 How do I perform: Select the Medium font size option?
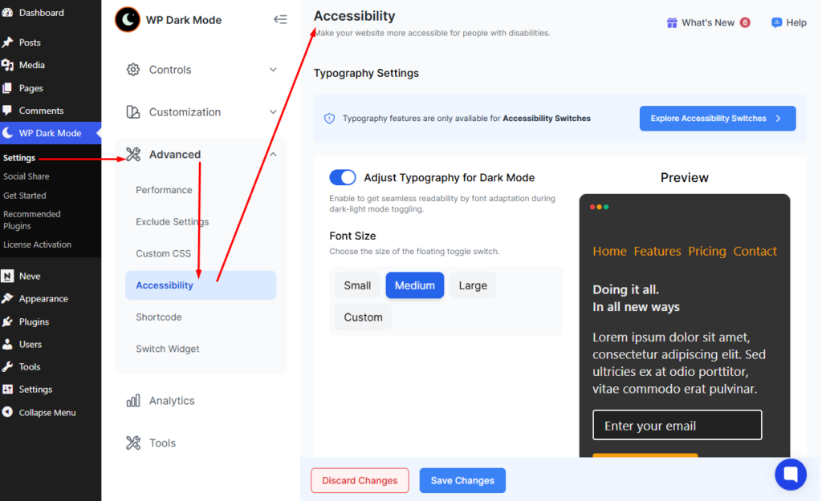(x=415, y=285)
